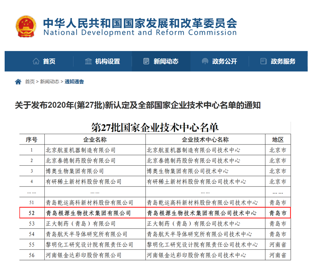Image resolution: width=310 pixels, height=261 pixels.
Task: Click the table title 第27批国家企业技术中心名单
Action: [x=155, y=127]
